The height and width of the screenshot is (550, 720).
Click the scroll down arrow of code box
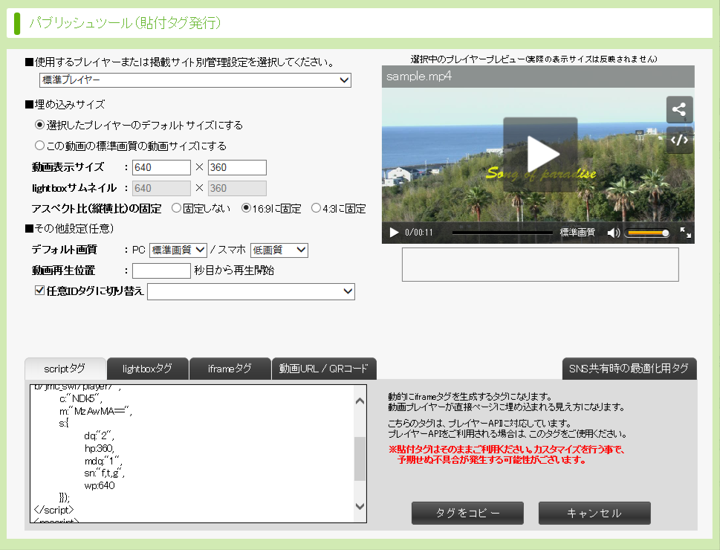pos(360,506)
